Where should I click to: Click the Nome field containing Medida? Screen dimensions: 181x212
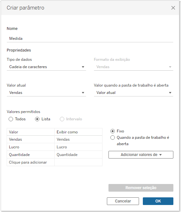coord(90,39)
